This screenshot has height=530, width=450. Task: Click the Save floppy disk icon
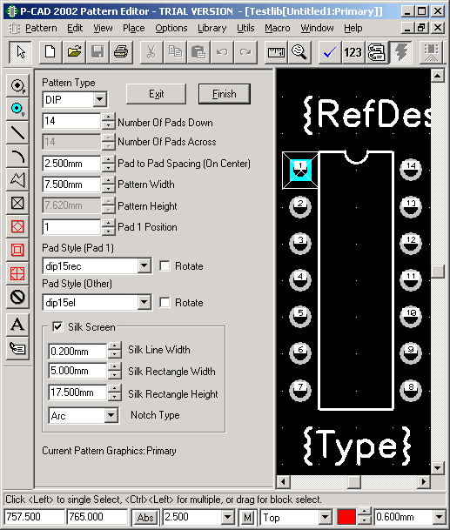(x=97, y=52)
